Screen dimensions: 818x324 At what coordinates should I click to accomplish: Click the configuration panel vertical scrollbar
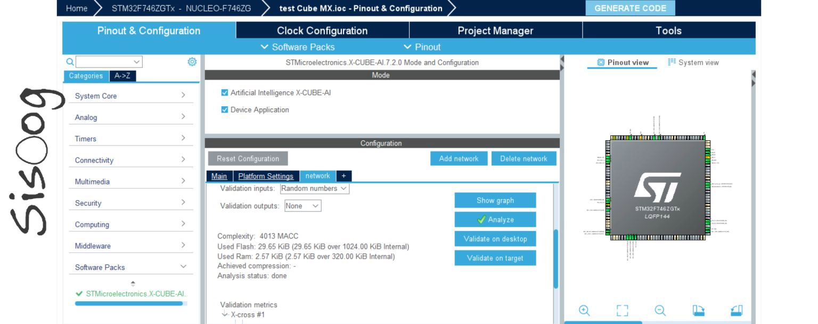(556, 259)
